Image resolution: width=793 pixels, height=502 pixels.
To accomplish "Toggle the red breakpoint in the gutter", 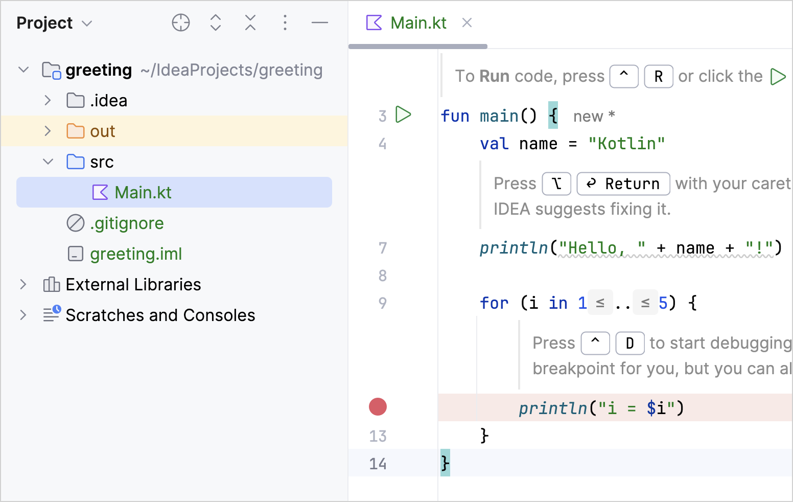I will [x=378, y=407].
